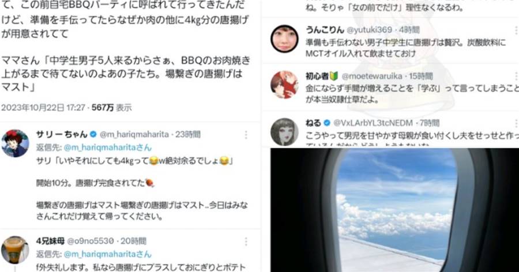This screenshot has width=519, height=272.
Task: Open 4兄妹母's drink cup avatar
Action: click(x=15, y=250)
